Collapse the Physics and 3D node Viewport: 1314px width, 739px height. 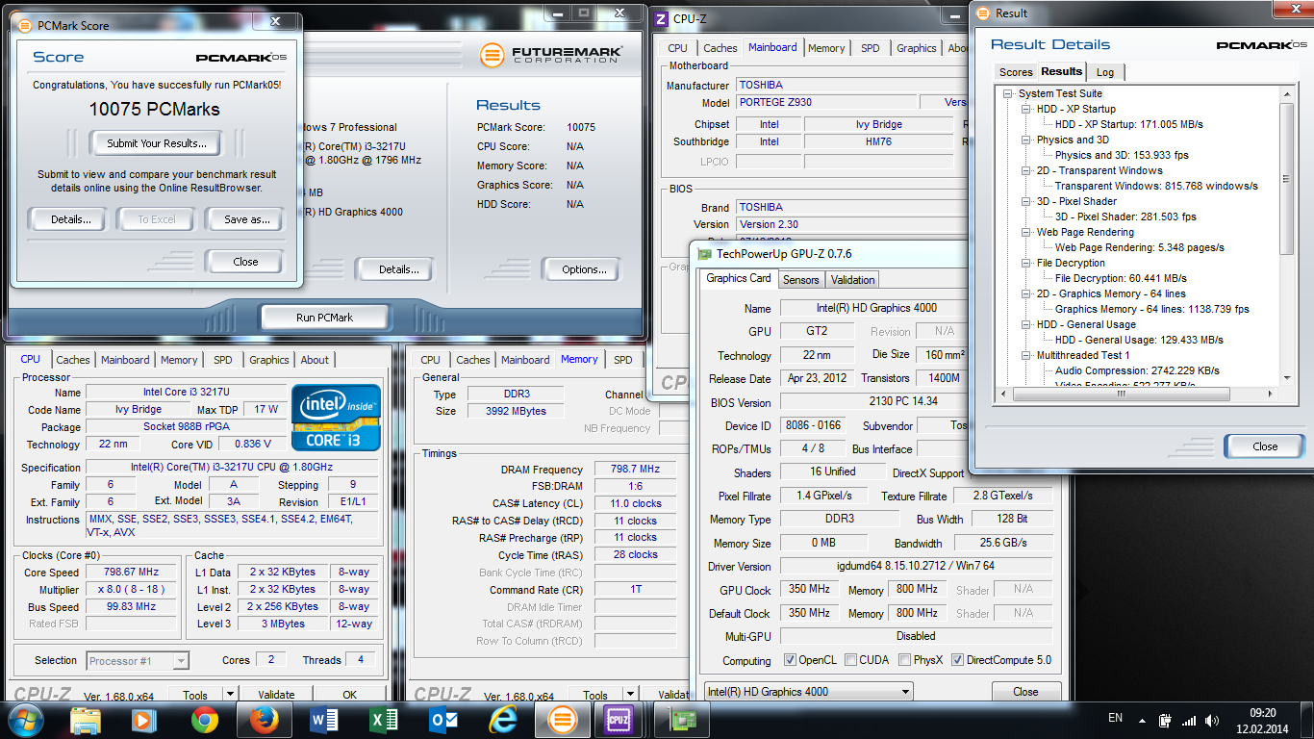point(1026,140)
